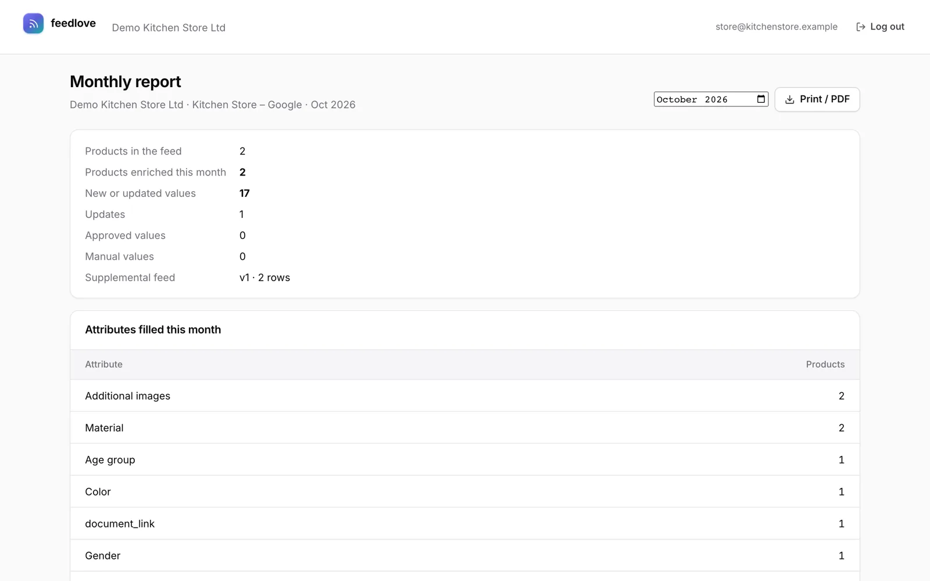
Task: Click Demo Kitchen Store Ltd header text
Action: click(169, 27)
